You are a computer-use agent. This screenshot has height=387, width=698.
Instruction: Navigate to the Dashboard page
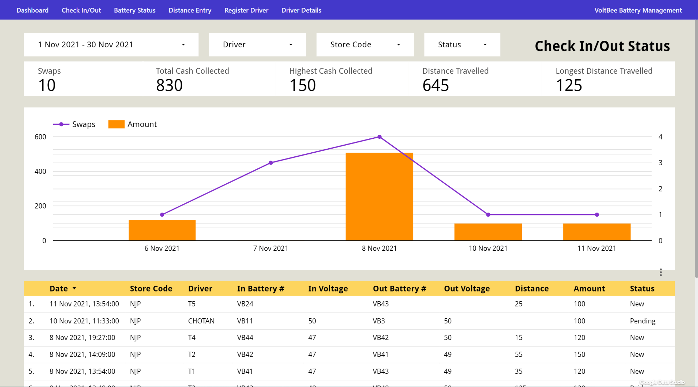point(32,10)
